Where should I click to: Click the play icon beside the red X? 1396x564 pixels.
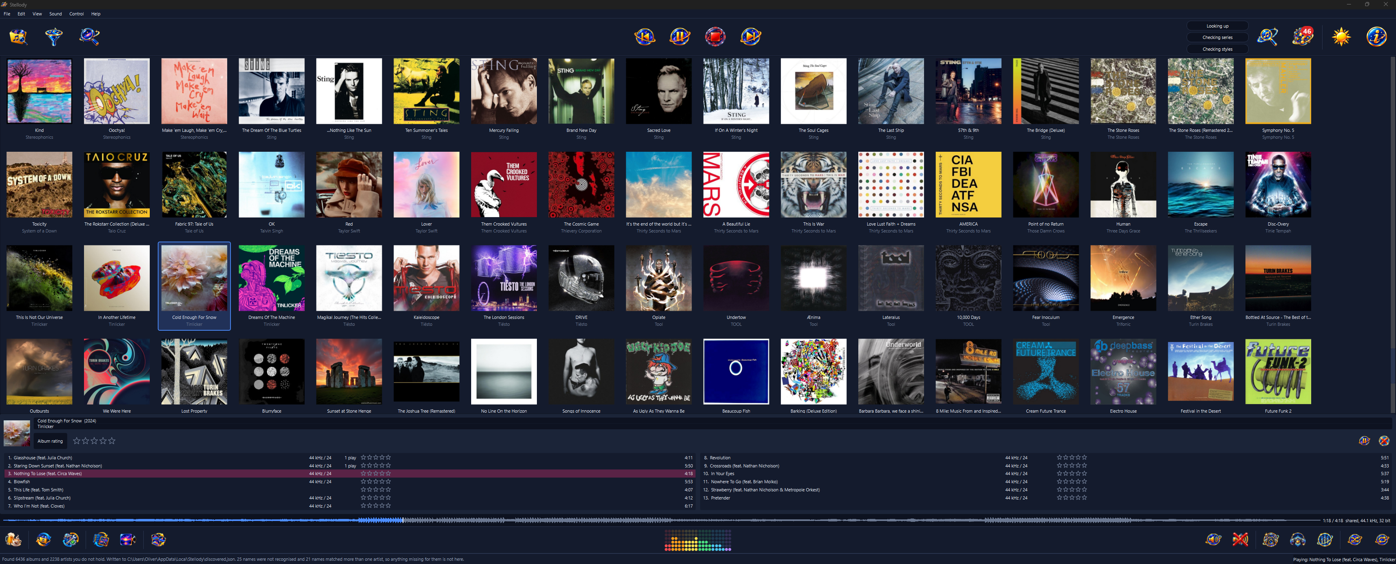click(1365, 441)
